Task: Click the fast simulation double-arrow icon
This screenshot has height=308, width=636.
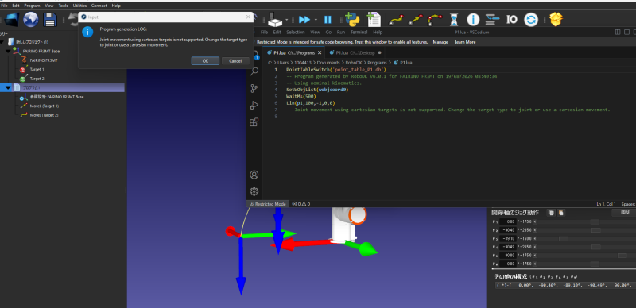Action: (x=304, y=20)
